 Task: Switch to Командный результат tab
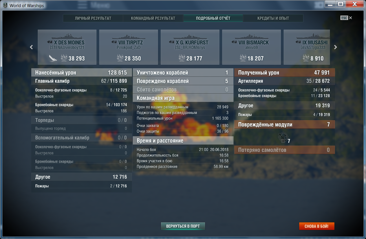point(153,18)
